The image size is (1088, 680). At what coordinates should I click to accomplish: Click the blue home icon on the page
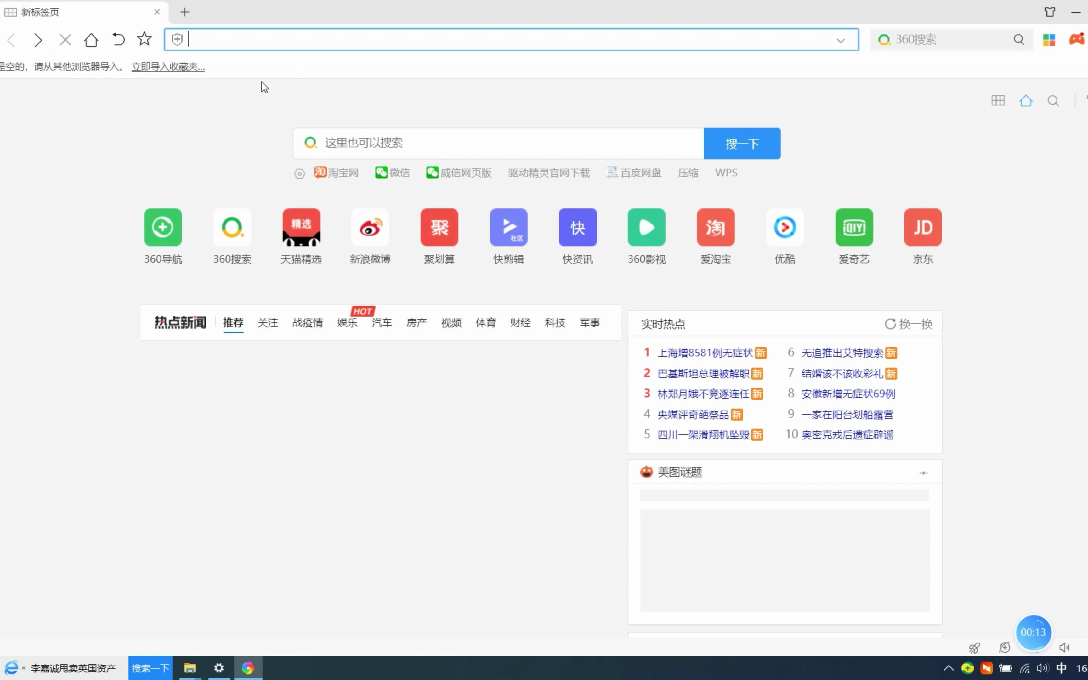1025,100
